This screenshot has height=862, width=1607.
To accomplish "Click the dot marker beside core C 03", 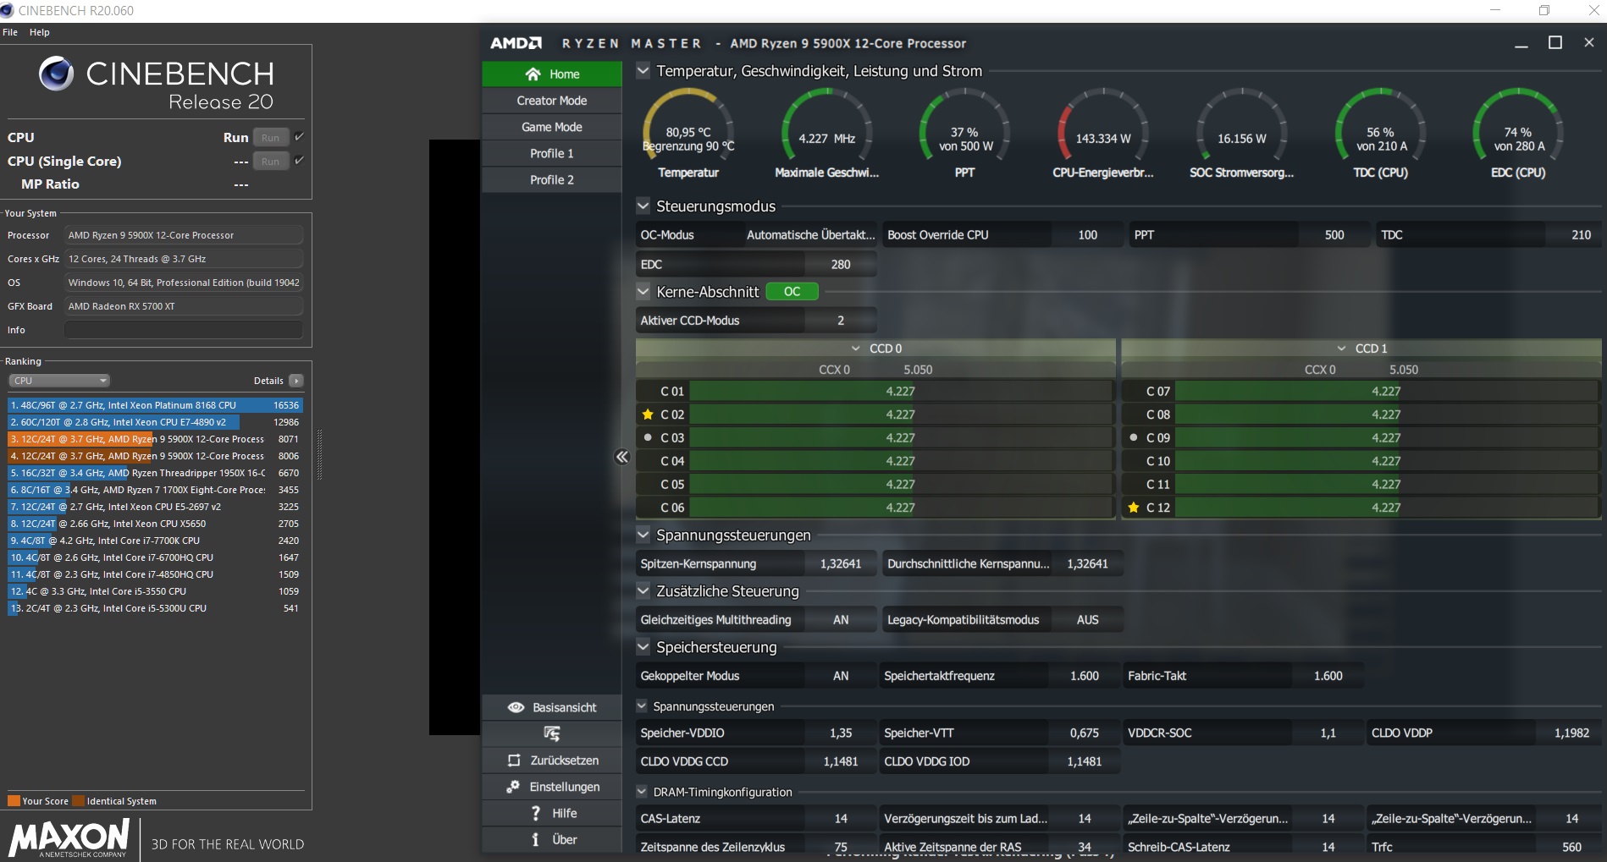I will tap(648, 437).
